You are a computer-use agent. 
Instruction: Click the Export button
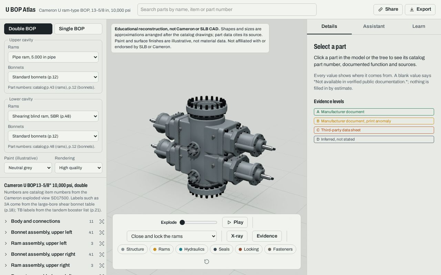pyautogui.click(x=420, y=10)
